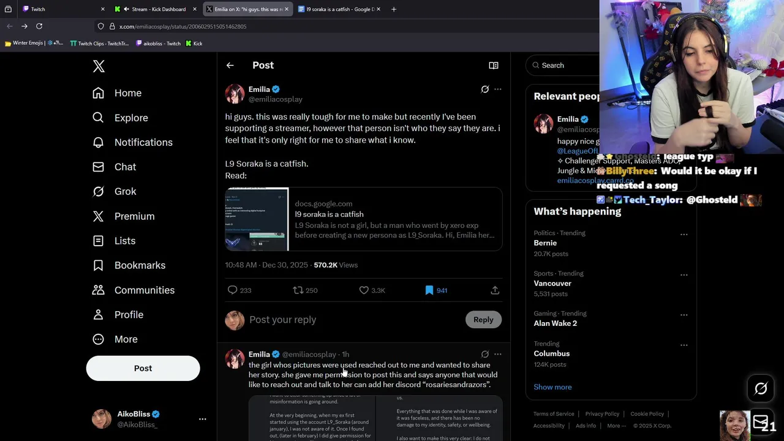This screenshot has width=784, height=441.
Task: Click the Lists icon in sidebar
Action: [98, 241]
